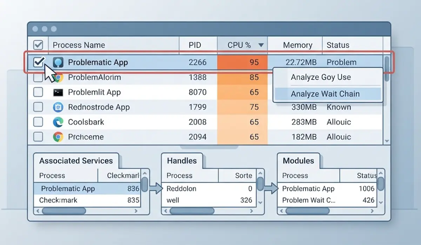Enable the Coolsbark row checkbox
The width and height of the screenshot is (421, 245).
38,122
